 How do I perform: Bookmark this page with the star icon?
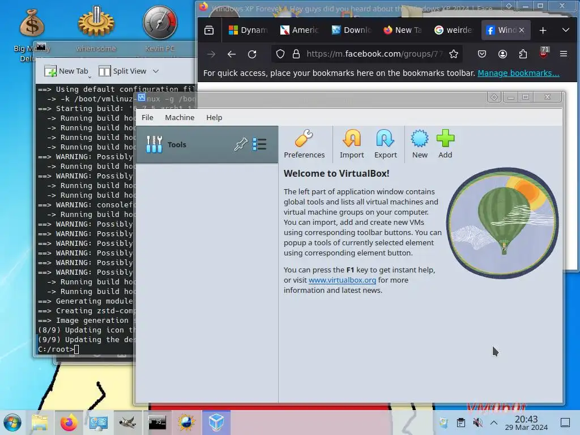pos(454,54)
